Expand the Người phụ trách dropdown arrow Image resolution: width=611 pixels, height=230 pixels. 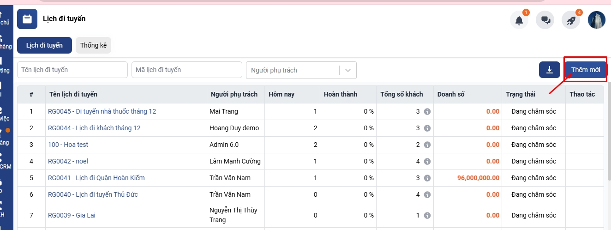tap(348, 70)
